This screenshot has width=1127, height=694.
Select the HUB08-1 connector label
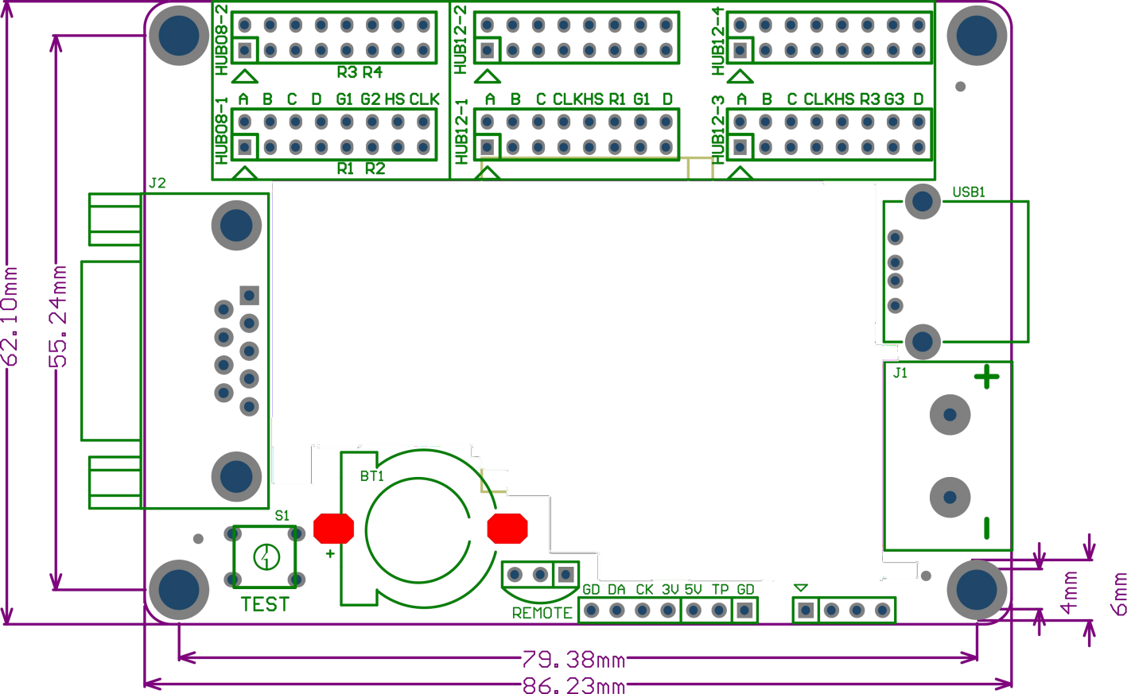pos(222,131)
